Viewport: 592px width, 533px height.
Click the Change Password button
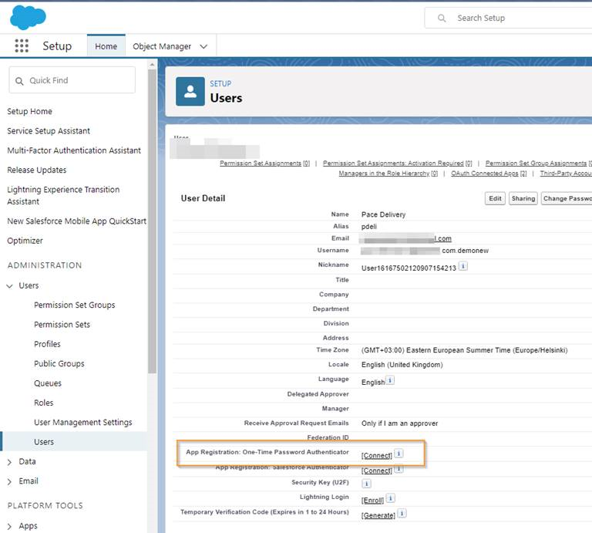(x=567, y=199)
